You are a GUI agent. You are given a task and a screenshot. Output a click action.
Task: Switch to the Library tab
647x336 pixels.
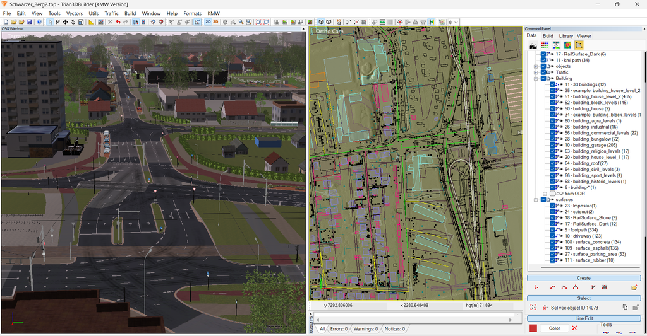pos(565,36)
